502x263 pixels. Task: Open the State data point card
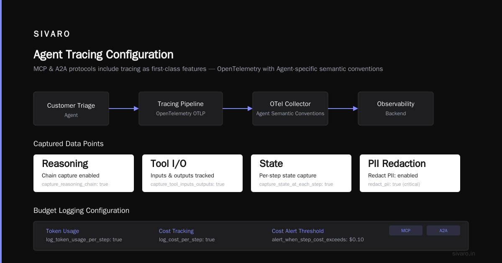coord(301,173)
